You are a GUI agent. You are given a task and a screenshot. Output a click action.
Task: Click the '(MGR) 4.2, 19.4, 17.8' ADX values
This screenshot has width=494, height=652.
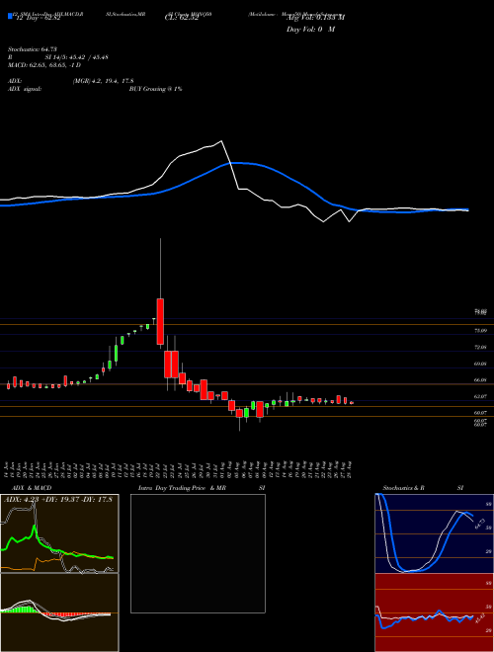click(x=103, y=81)
